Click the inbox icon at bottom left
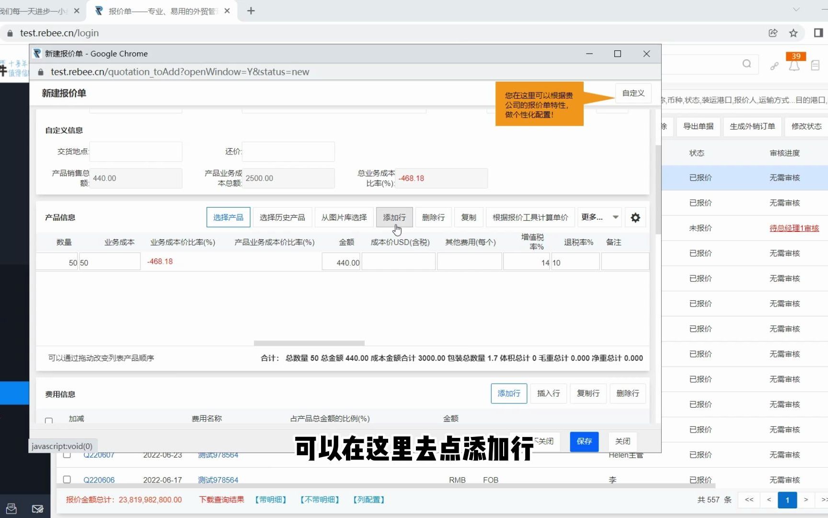Screen dimensions: 828x518 pos(11,508)
